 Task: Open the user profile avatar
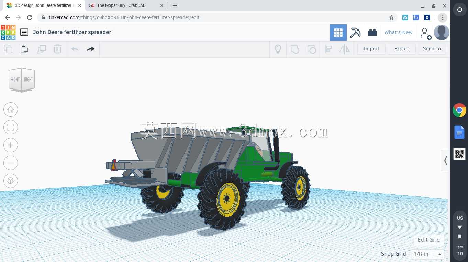point(442,33)
